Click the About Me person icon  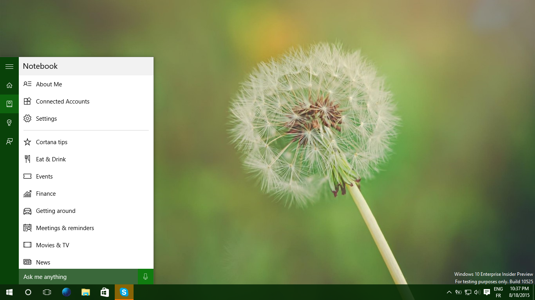tap(27, 84)
